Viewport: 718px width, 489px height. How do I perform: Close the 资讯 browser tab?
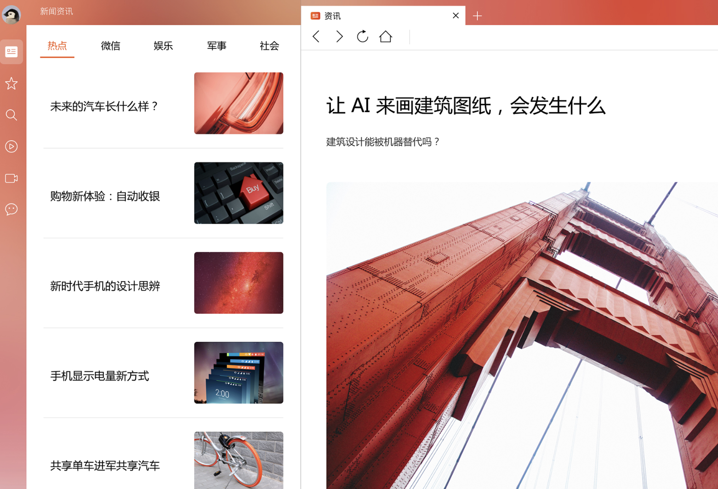point(456,16)
